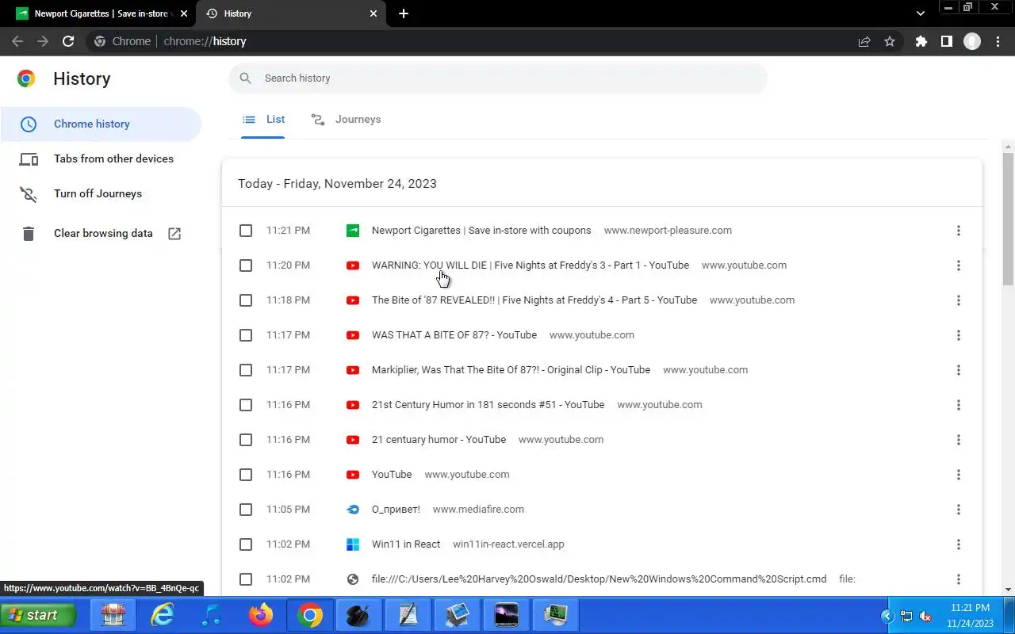Click the Search history field
This screenshot has height=634, width=1015.
498,78
